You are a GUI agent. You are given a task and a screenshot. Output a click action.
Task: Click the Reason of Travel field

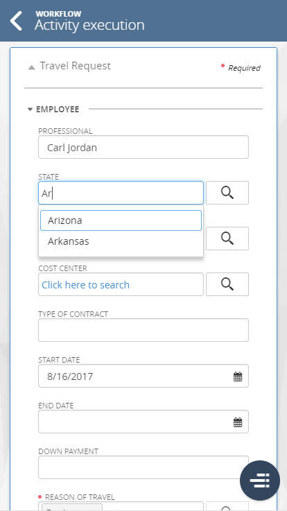coord(121,507)
